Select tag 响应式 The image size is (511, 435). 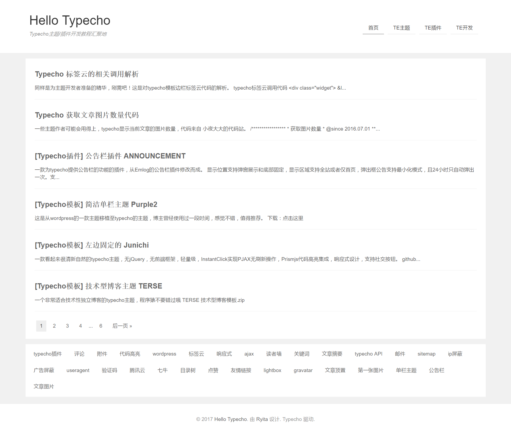point(224,354)
